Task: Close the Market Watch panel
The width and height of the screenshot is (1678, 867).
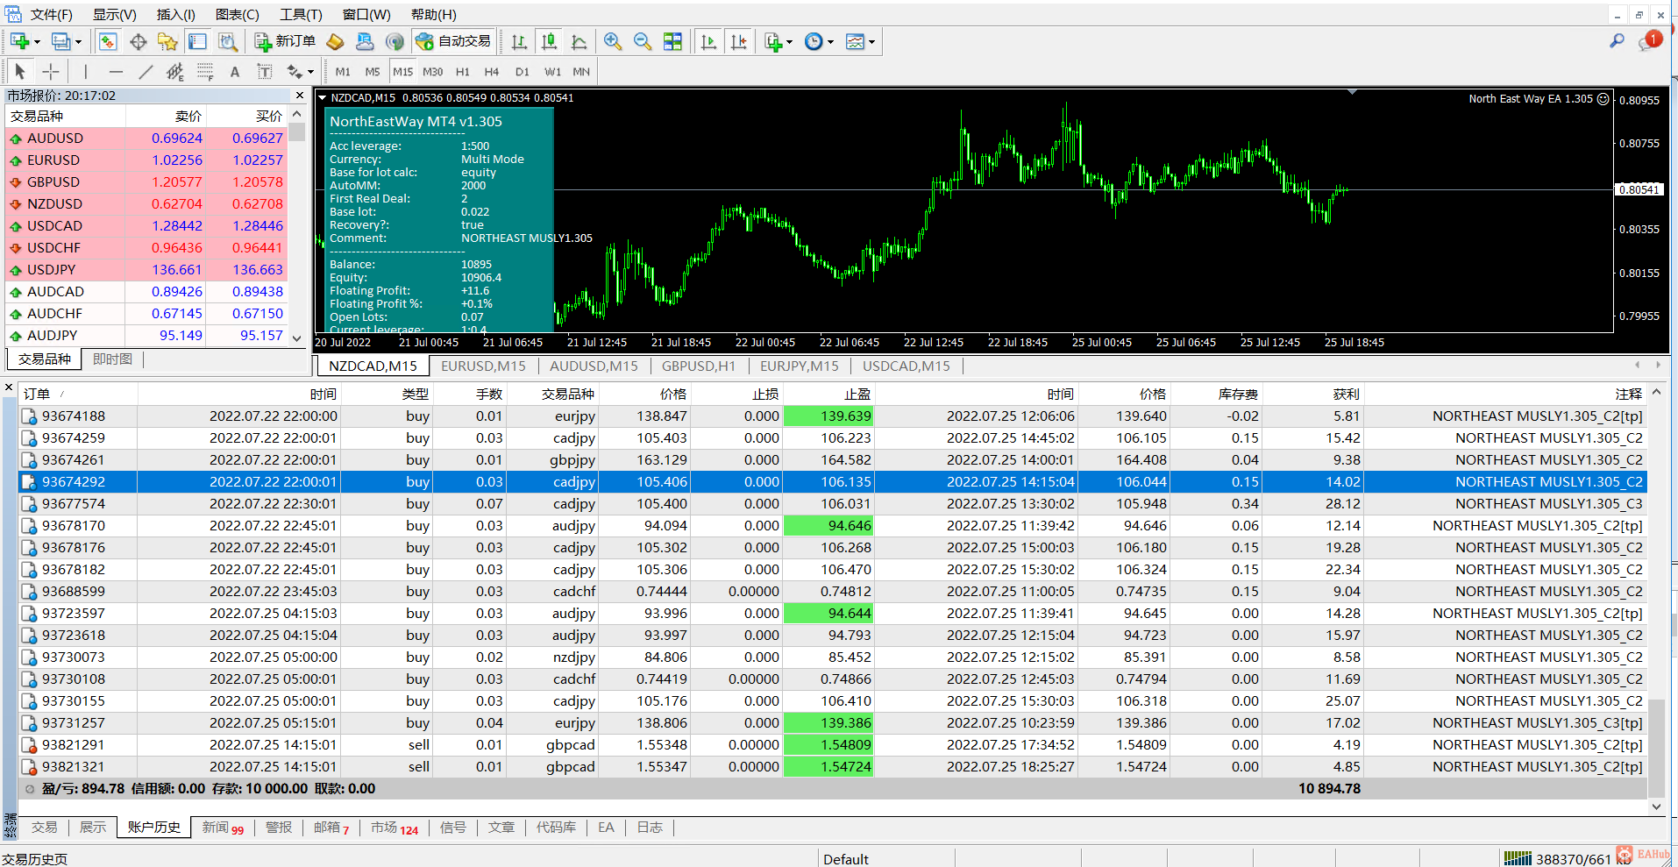Action: point(300,96)
